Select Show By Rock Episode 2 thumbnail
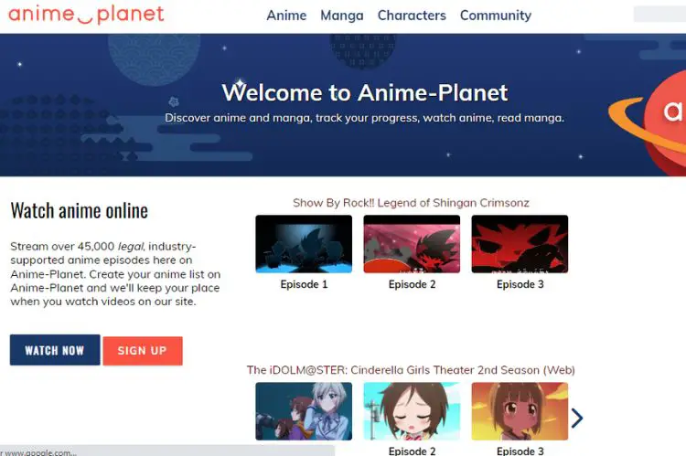This screenshot has width=686, height=456. click(412, 244)
